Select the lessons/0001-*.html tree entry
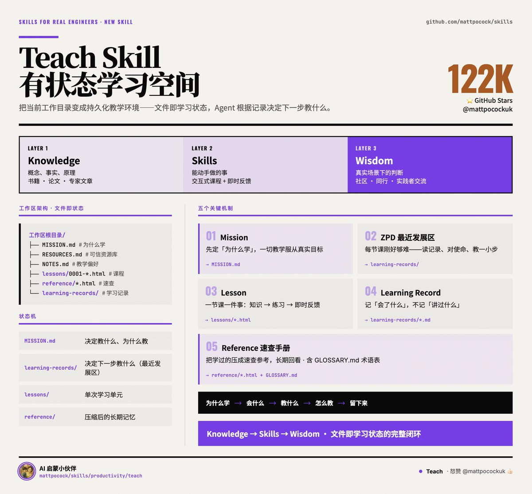The image size is (532, 494). (x=74, y=274)
